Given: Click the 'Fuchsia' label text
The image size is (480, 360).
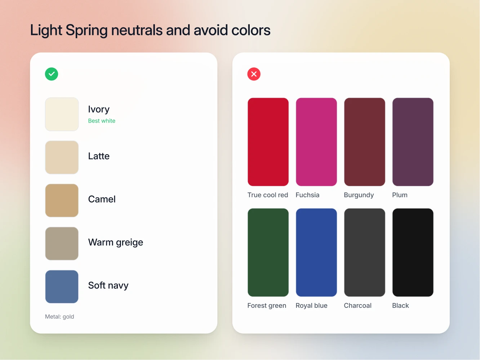Looking at the screenshot, I should pos(307,195).
